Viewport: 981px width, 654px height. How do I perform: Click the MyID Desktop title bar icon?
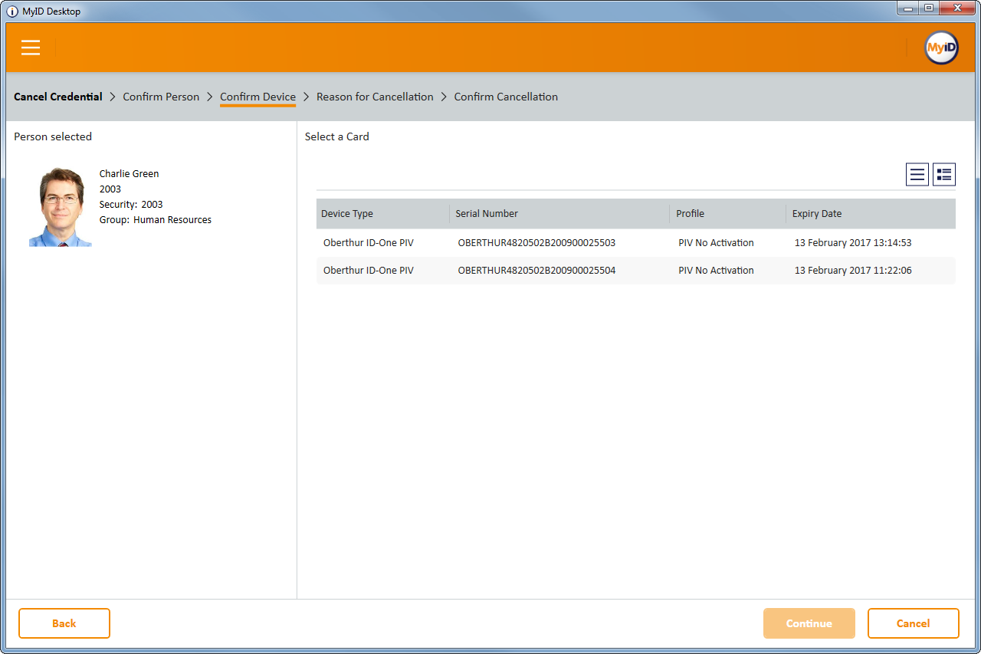pos(12,11)
